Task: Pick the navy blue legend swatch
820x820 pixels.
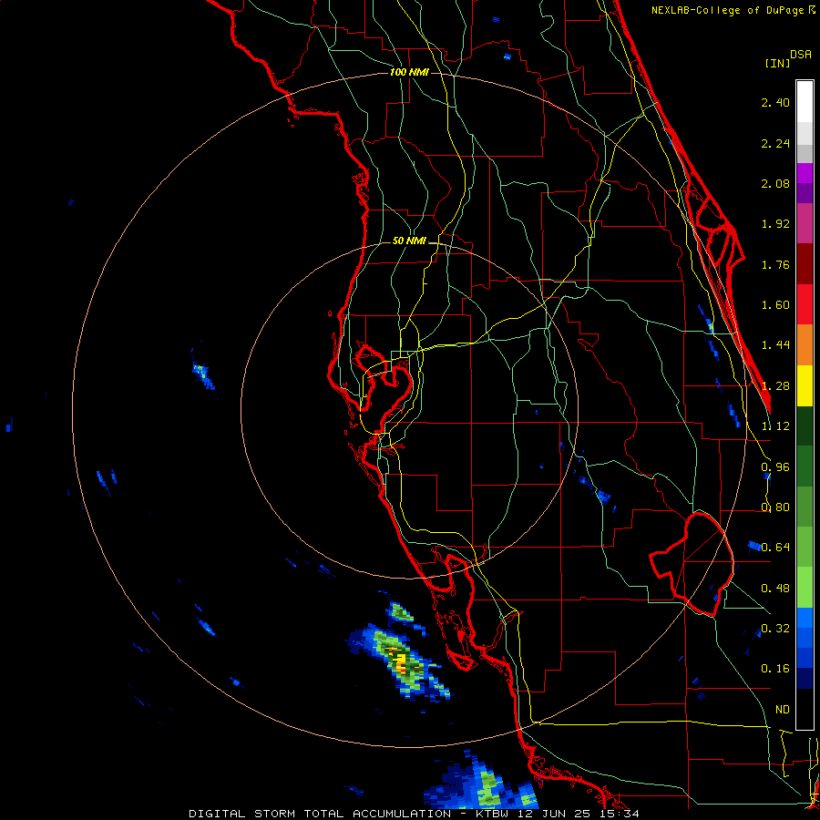Action: point(805,679)
